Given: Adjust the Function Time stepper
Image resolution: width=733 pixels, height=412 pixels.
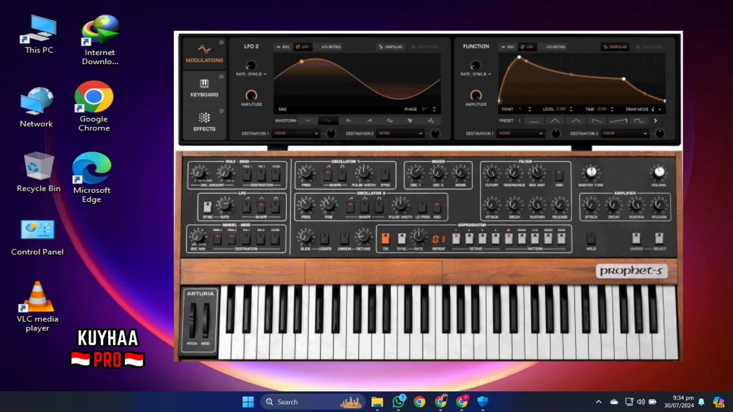Looking at the screenshot, I should click(612, 109).
